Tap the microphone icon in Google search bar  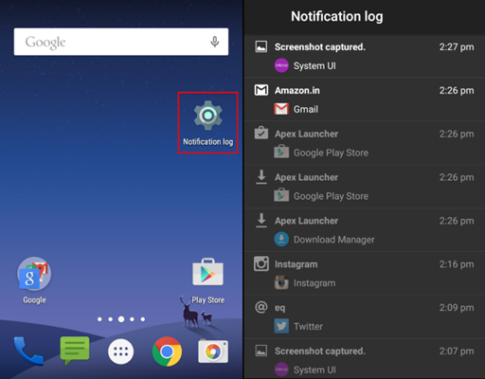click(215, 42)
